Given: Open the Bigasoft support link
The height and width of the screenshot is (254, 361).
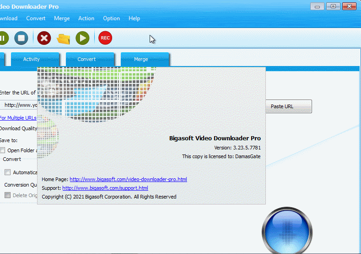Looking at the screenshot, I should point(105,188).
